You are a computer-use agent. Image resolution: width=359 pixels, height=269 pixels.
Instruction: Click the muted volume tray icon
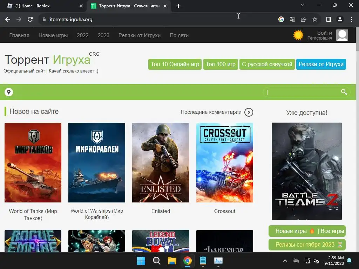pos(317,261)
